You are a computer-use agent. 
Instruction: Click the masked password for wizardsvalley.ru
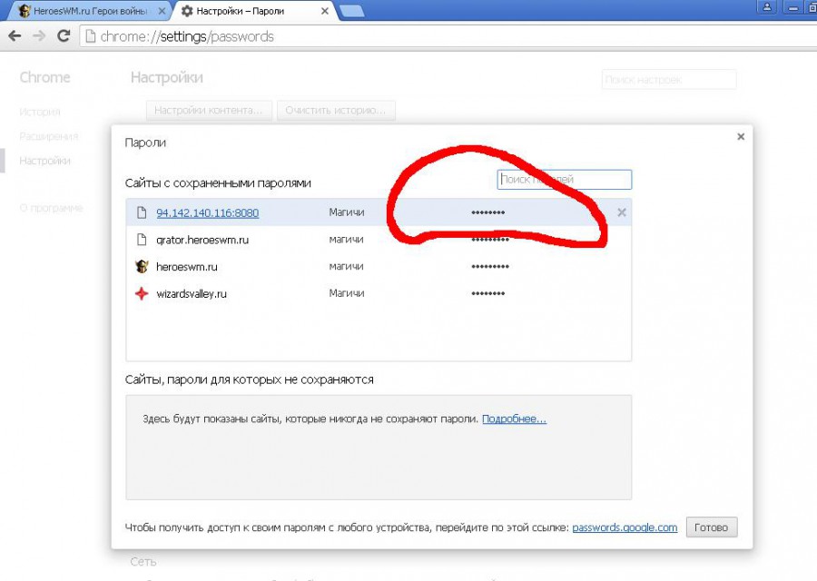pos(488,294)
